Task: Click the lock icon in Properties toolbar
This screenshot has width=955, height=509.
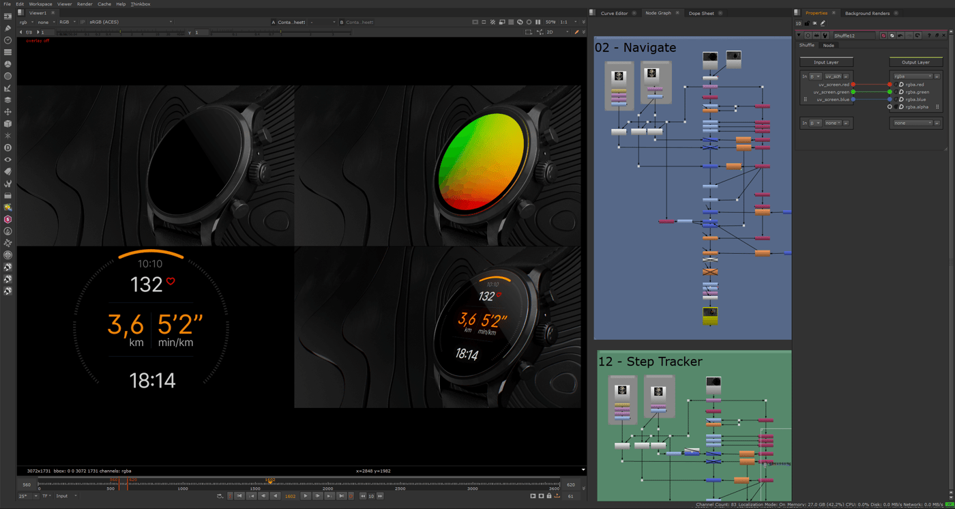Action: coord(806,23)
